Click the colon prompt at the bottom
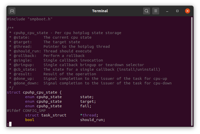The height and width of the screenshot is (134, 200). click(x=8, y=124)
